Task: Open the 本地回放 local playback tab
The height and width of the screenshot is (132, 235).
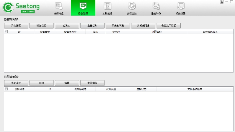Action: click(x=107, y=8)
